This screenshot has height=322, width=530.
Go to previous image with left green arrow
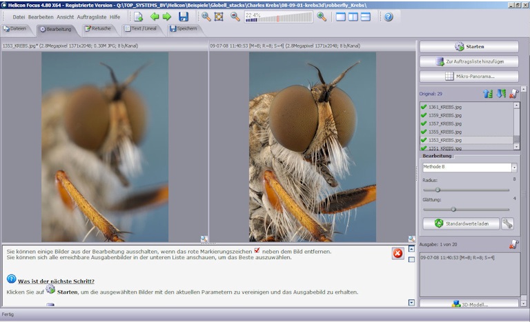click(155, 17)
